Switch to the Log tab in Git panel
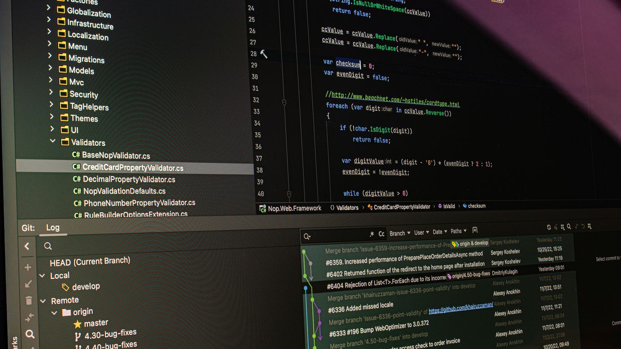The width and height of the screenshot is (621, 349). [53, 228]
